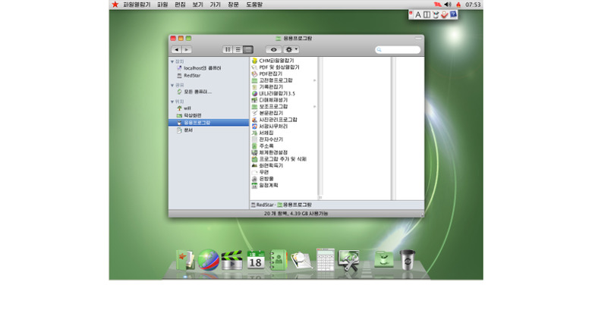Image resolution: width=592 pixels, height=310 pixels.
Task: Open the 파일열람기 application menu
Action: 137,5
